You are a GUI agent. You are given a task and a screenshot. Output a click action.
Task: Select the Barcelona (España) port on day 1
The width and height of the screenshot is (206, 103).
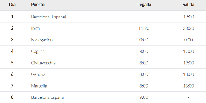[49, 17]
